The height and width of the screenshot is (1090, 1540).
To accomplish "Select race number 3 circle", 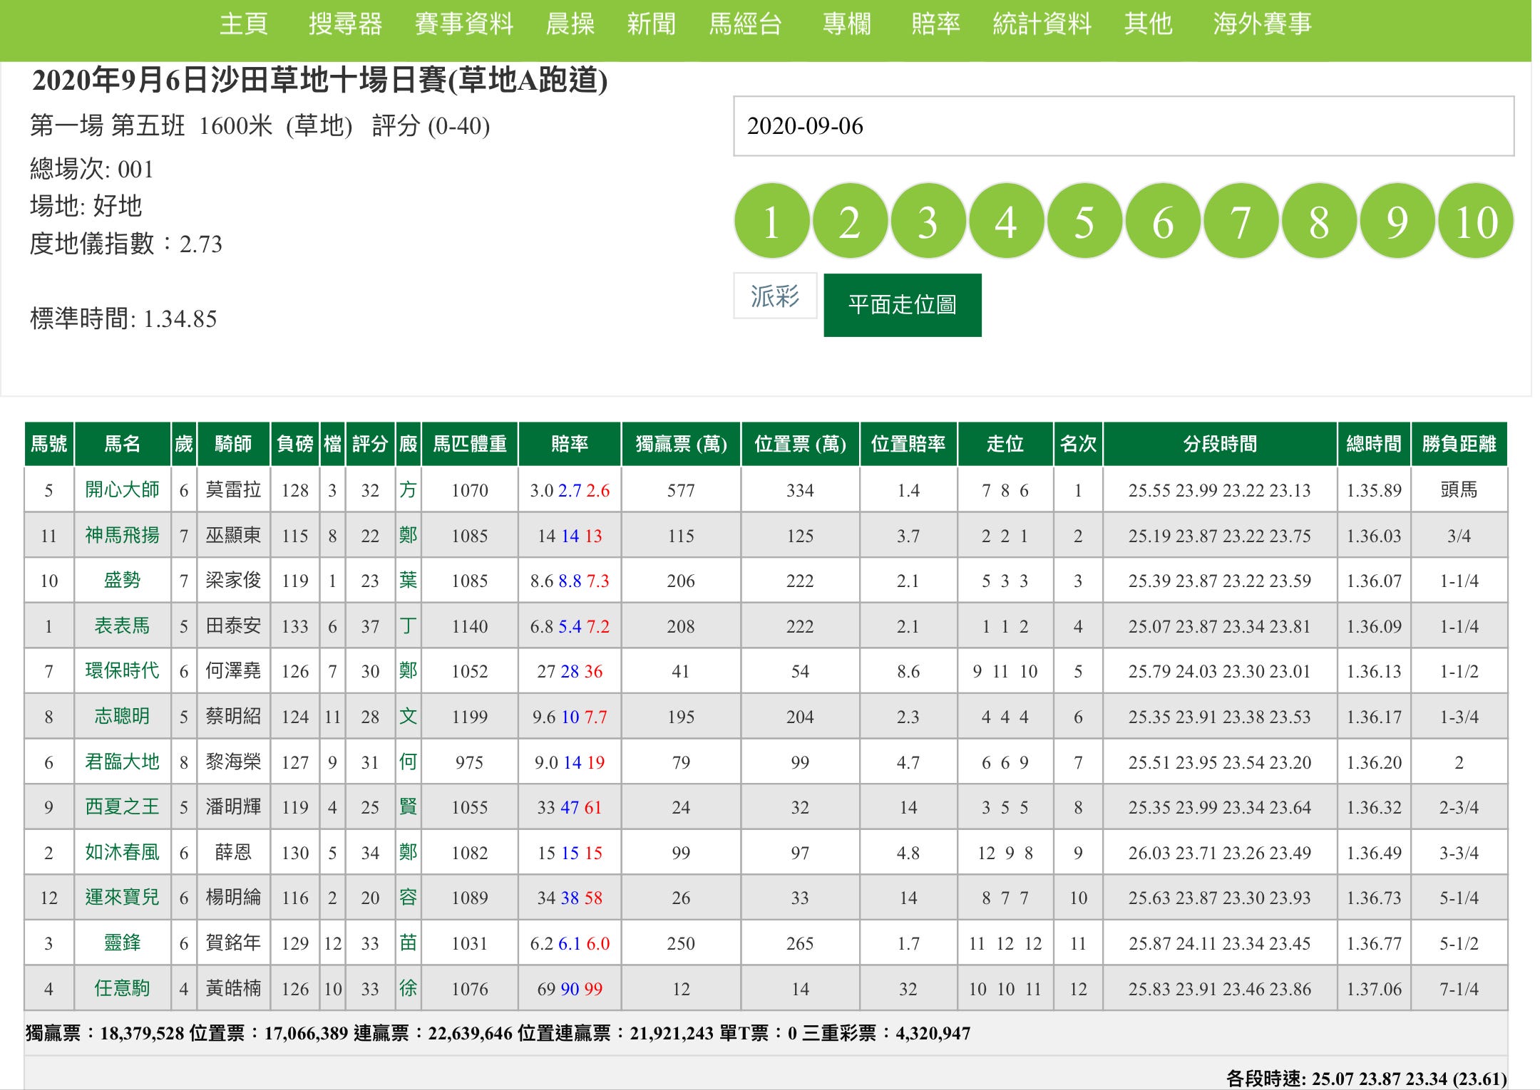I will (928, 222).
